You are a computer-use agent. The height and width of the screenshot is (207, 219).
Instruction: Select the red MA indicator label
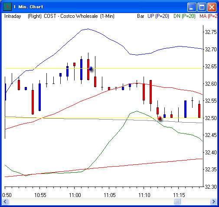208,16
